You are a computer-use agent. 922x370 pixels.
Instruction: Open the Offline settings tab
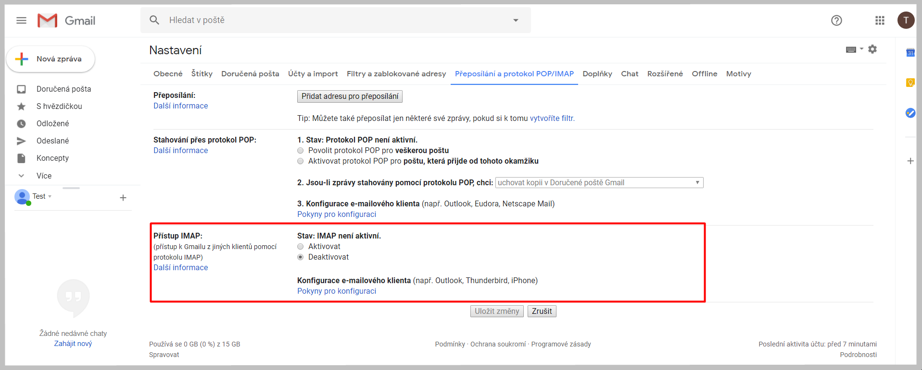(705, 74)
